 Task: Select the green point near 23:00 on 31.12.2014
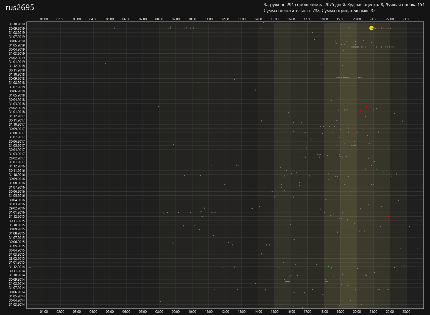pos(405,265)
